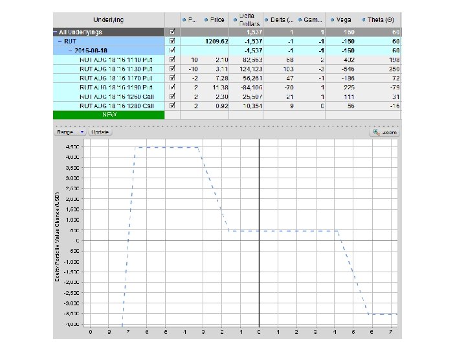Uncheck the All Underlyings checkbox
466x350 pixels.
(172, 31)
